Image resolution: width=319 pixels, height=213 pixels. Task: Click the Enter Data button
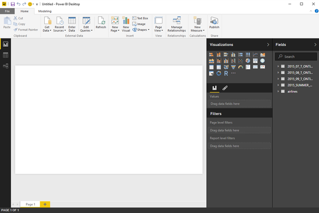pos(72,24)
